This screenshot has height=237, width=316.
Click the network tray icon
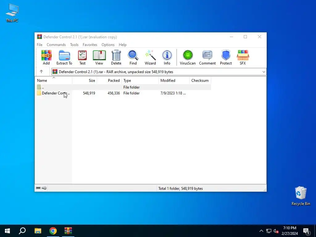269,231
